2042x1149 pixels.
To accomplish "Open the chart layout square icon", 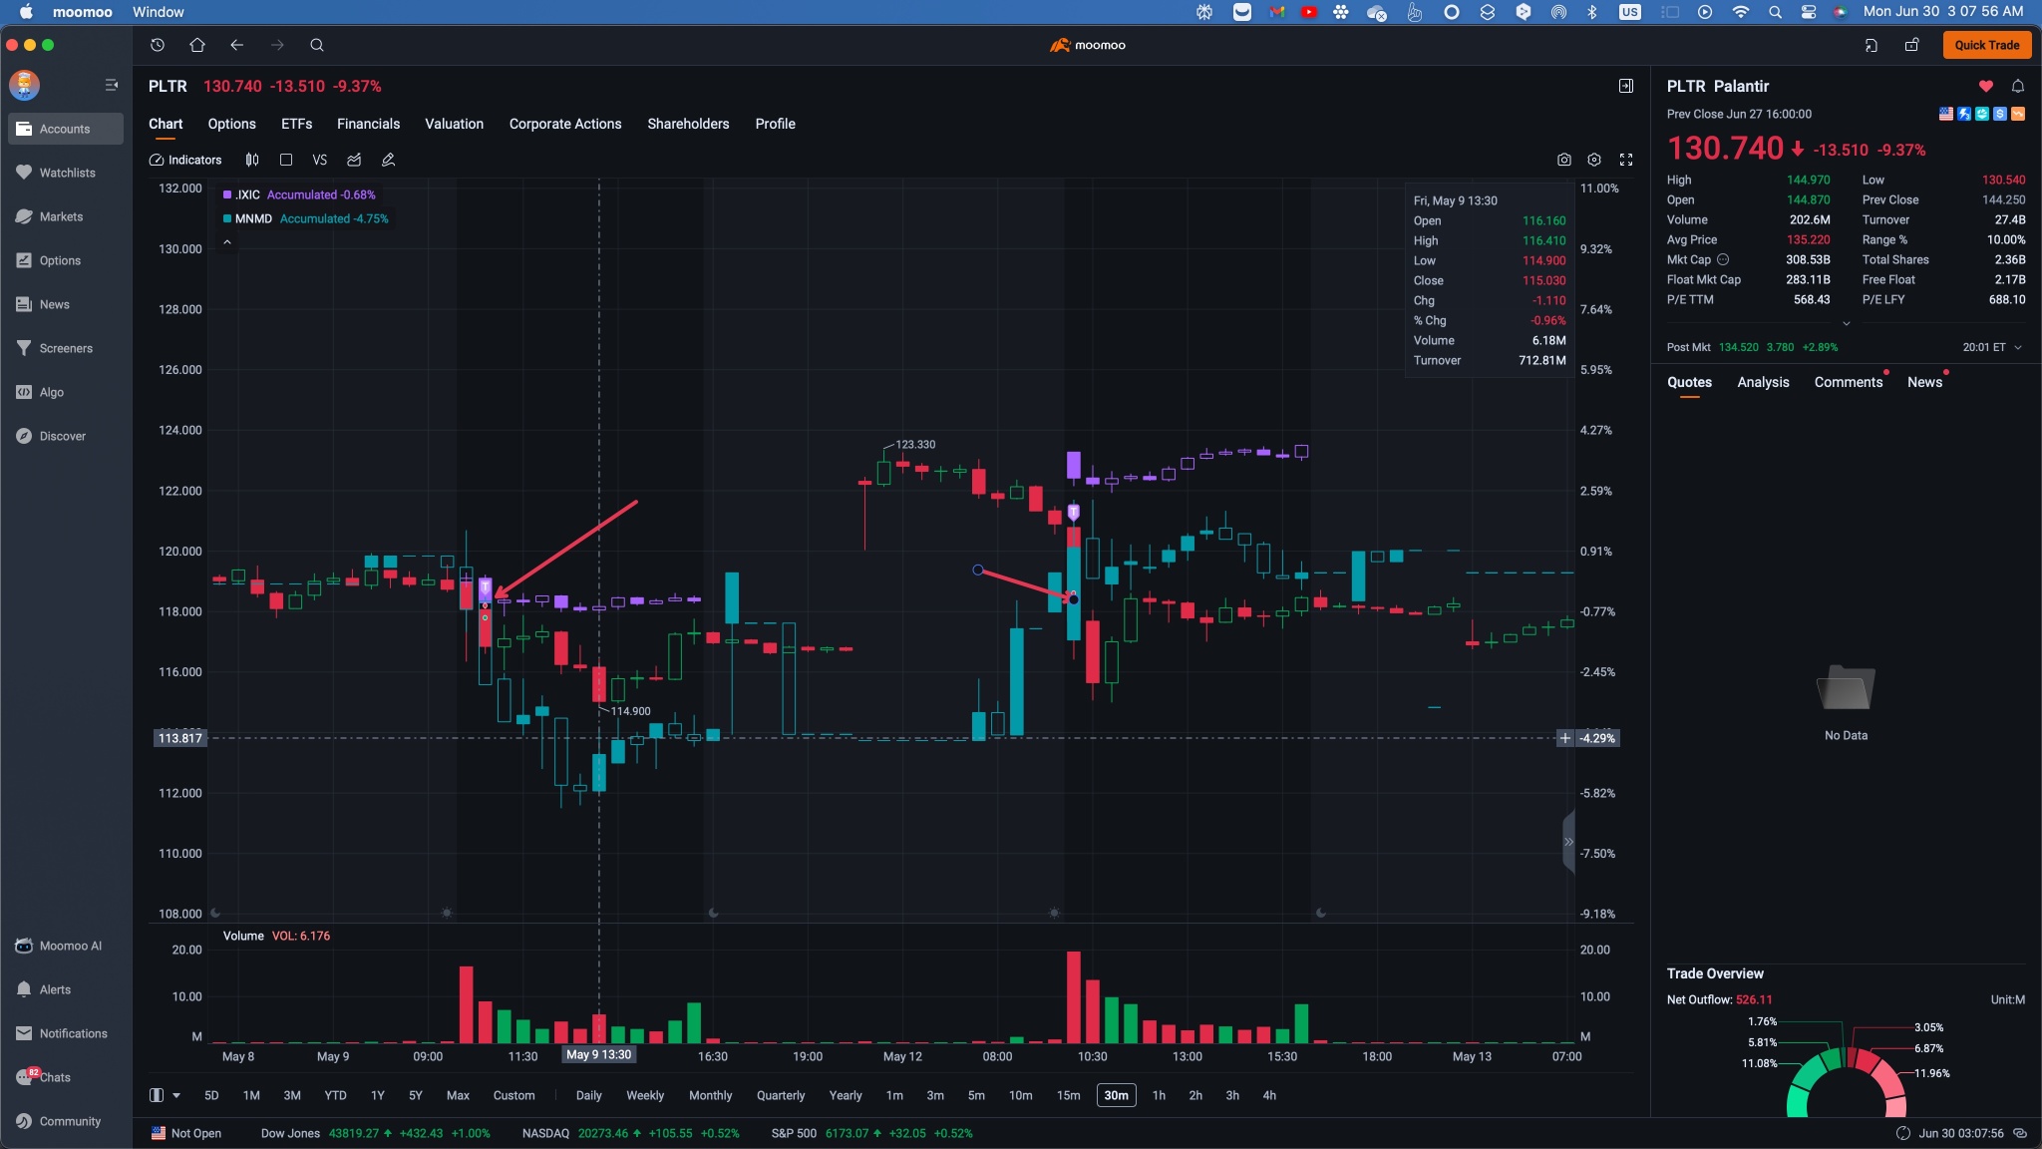I will pos(286,160).
